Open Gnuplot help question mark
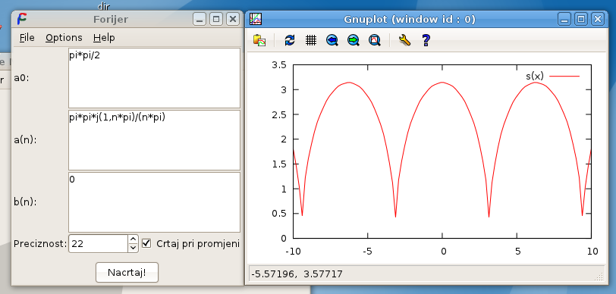The height and width of the screenshot is (294, 616). (426, 40)
